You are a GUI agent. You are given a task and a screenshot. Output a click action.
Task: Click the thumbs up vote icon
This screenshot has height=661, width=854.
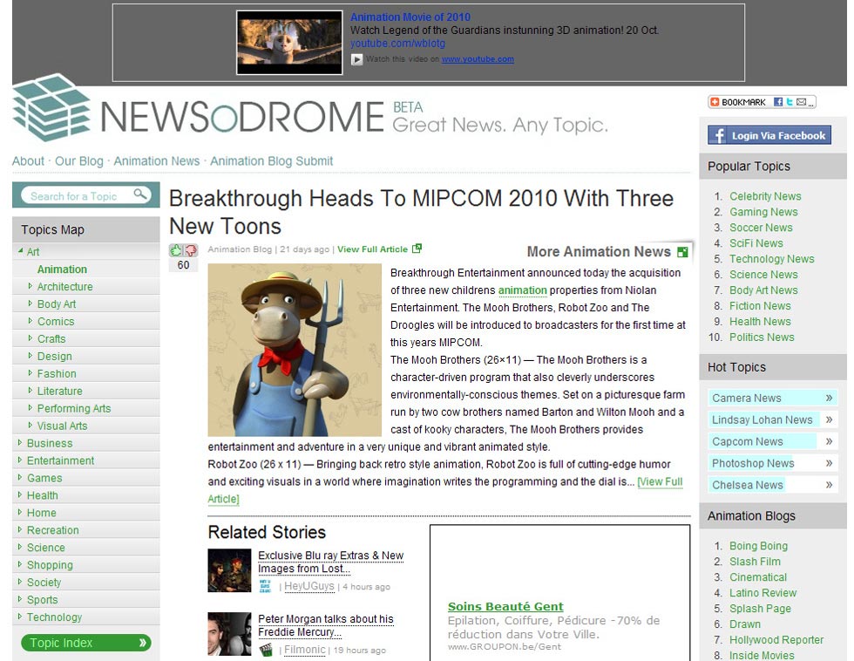click(175, 250)
